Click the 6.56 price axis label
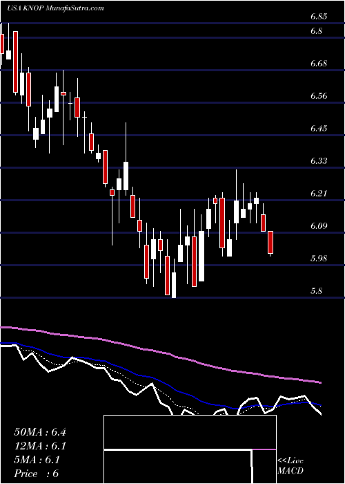 [x=319, y=96]
